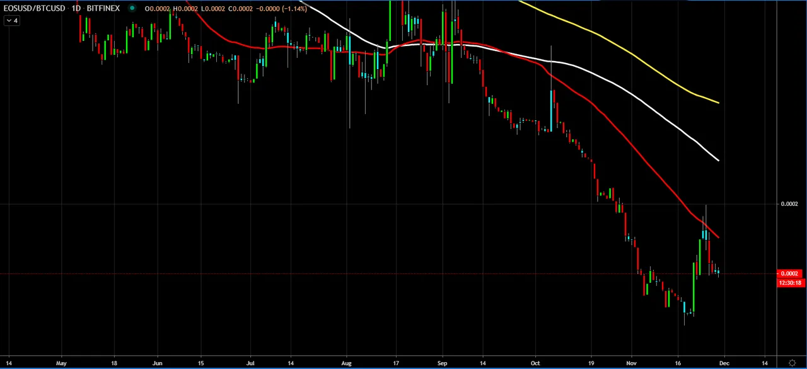Click the low value L0.0002
This screenshot has width=807, height=369.
(213, 8)
